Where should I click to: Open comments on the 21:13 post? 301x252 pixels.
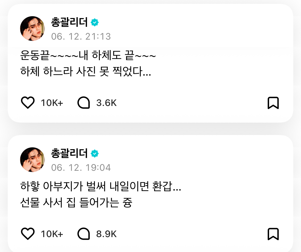[x=84, y=103]
